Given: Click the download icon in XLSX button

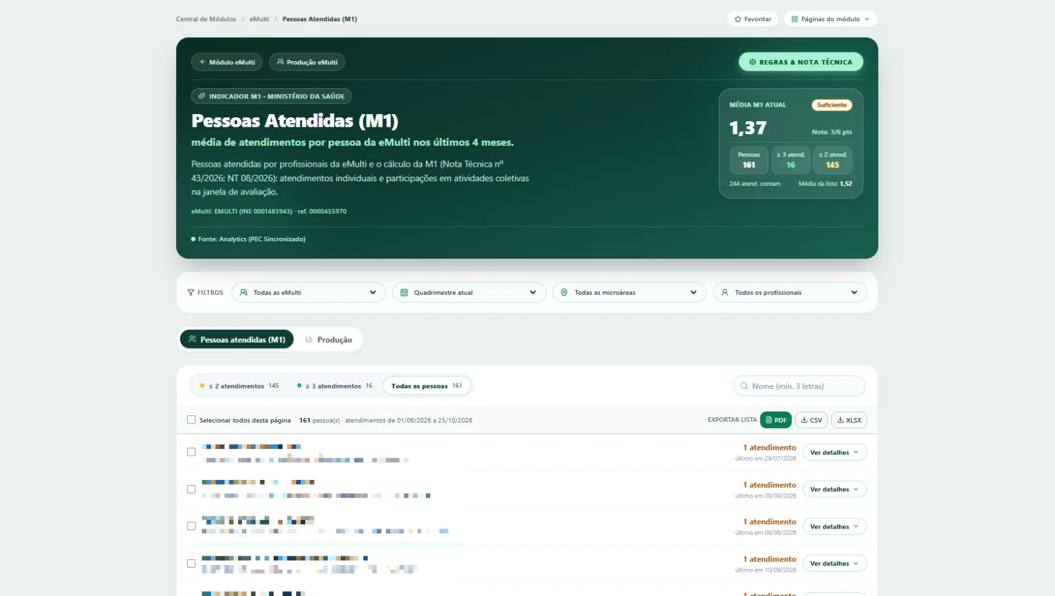Looking at the screenshot, I should tap(841, 420).
